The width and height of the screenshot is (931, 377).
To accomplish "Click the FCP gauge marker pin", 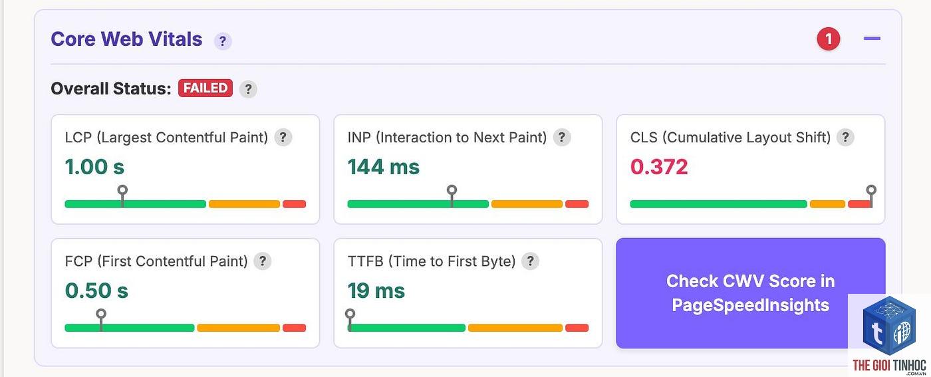I will click(101, 319).
